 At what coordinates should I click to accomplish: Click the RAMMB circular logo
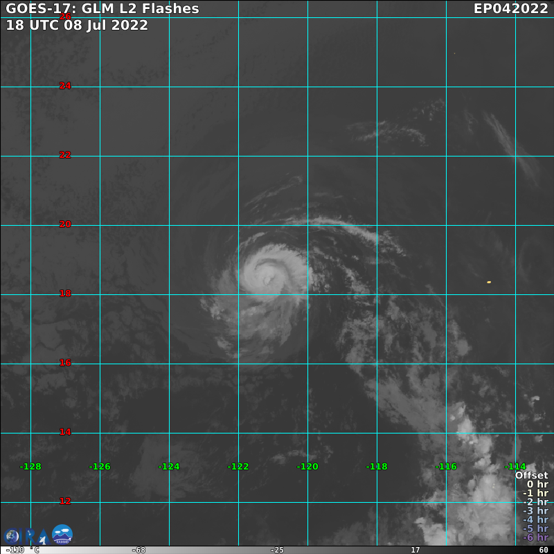click(x=62, y=534)
